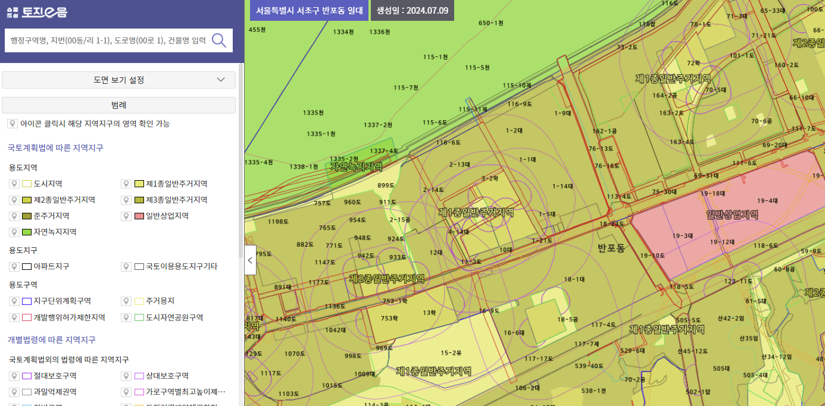
Task: Click the location pin icon for 지구단위계획구역
Action: [13, 301]
